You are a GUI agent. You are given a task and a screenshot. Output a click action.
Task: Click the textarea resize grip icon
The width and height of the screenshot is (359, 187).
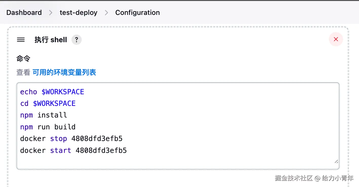(x=336, y=161)
